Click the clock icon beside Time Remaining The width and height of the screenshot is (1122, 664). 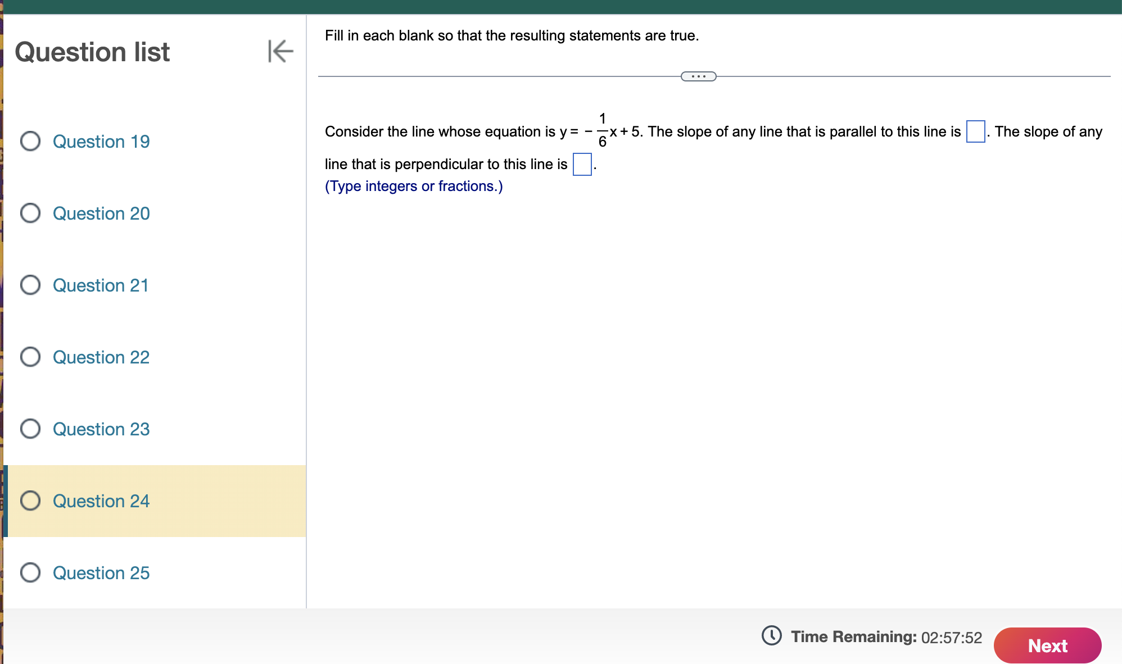771,636
